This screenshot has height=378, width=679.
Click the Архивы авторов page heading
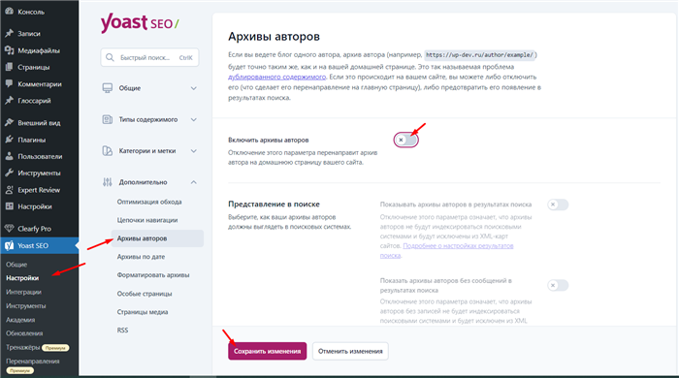click(275, 37)
